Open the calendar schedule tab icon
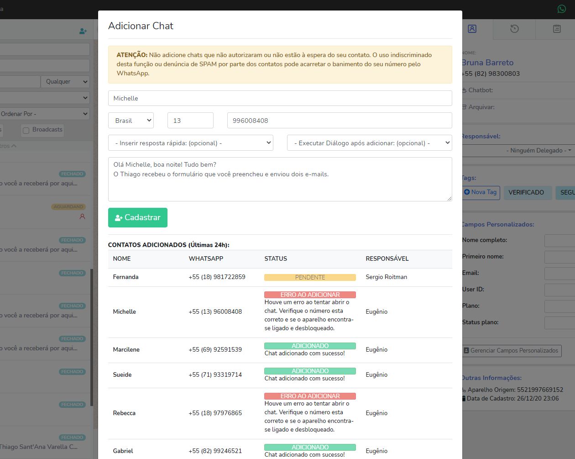This screenshot has height=459, width=575. click(x=557, y=29)
